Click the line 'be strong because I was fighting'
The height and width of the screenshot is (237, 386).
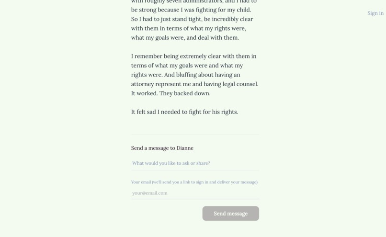tap(191, 10)
